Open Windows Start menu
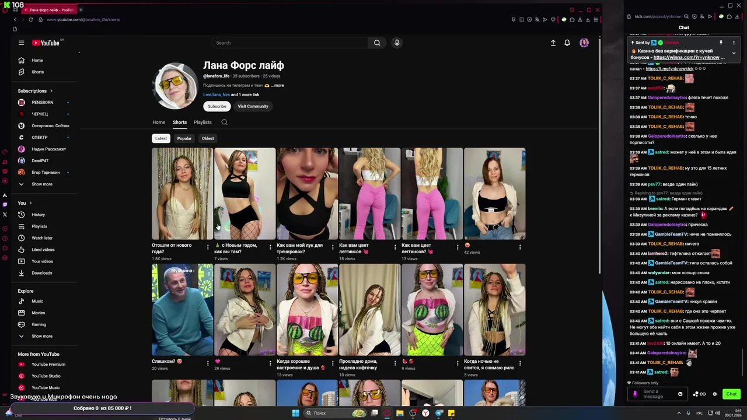 coord(295,413)
